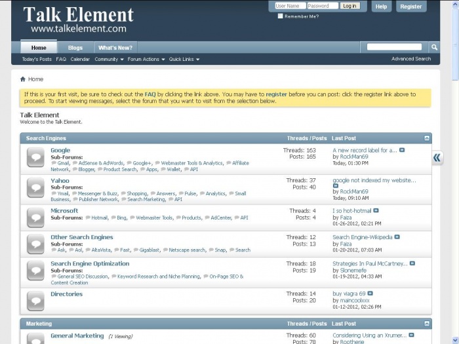Go to last post icon beside 'I so hot-hotmail'

pyautogui.click(x=376, y=210)
